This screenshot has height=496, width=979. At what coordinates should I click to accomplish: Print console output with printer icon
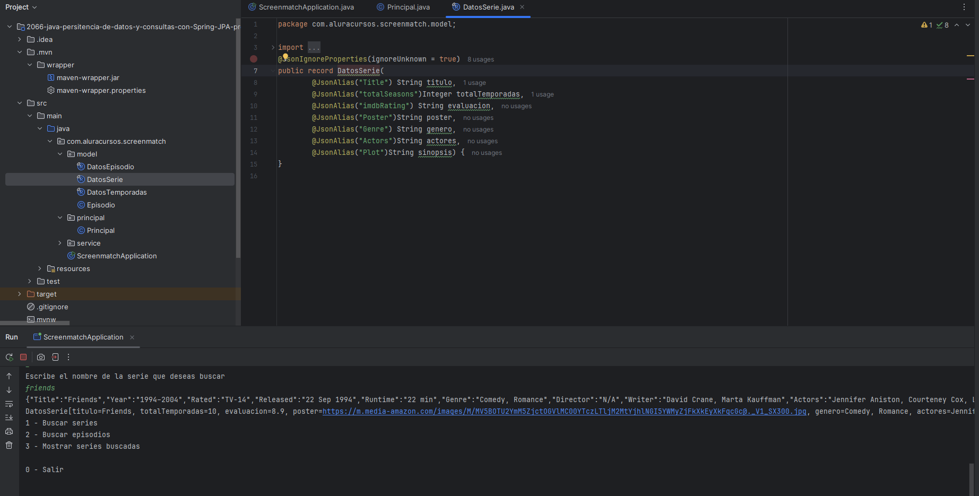coord(9,431)
